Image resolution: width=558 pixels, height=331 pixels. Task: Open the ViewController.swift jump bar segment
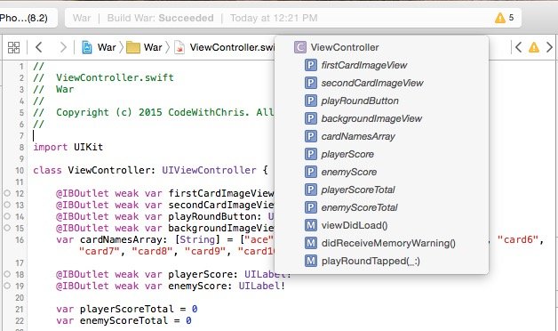click(x=225, y=47)
